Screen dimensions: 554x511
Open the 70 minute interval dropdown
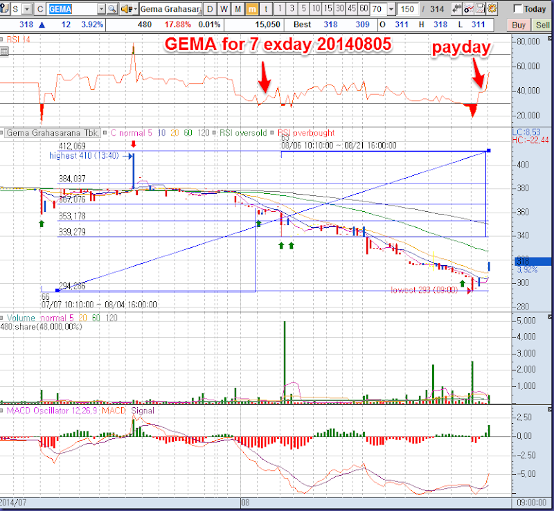391,9
